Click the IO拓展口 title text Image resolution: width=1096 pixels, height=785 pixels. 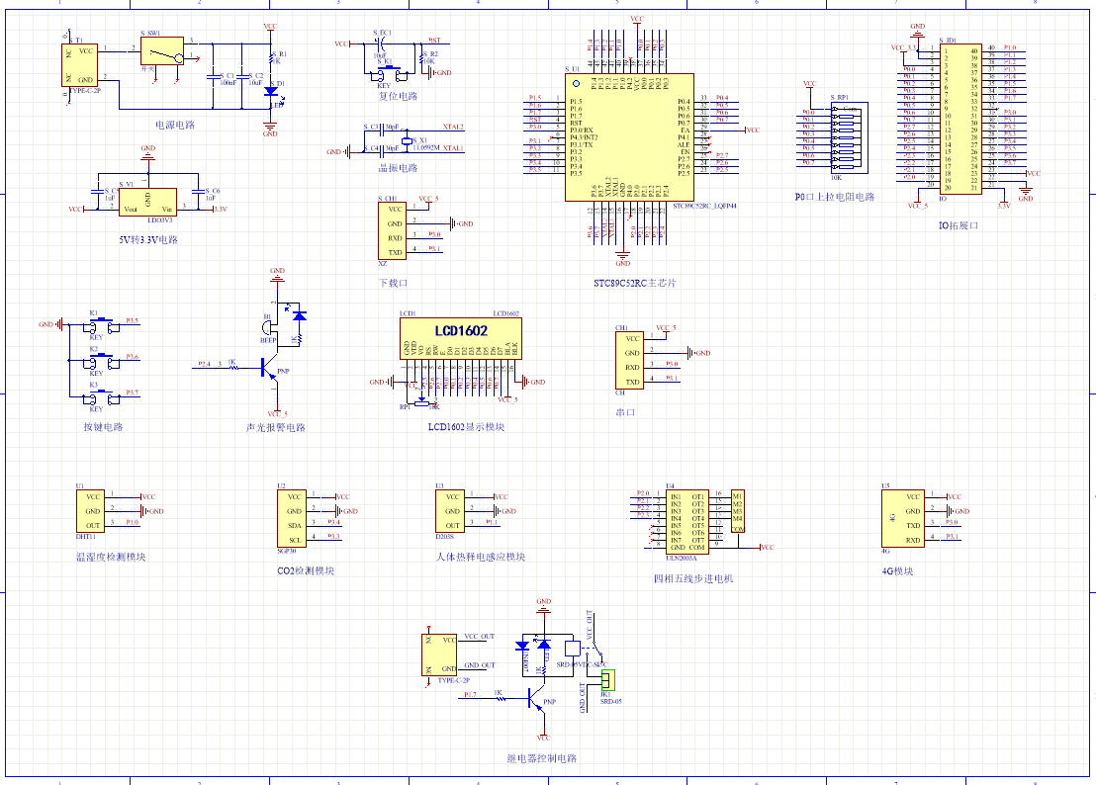[959, 225]
